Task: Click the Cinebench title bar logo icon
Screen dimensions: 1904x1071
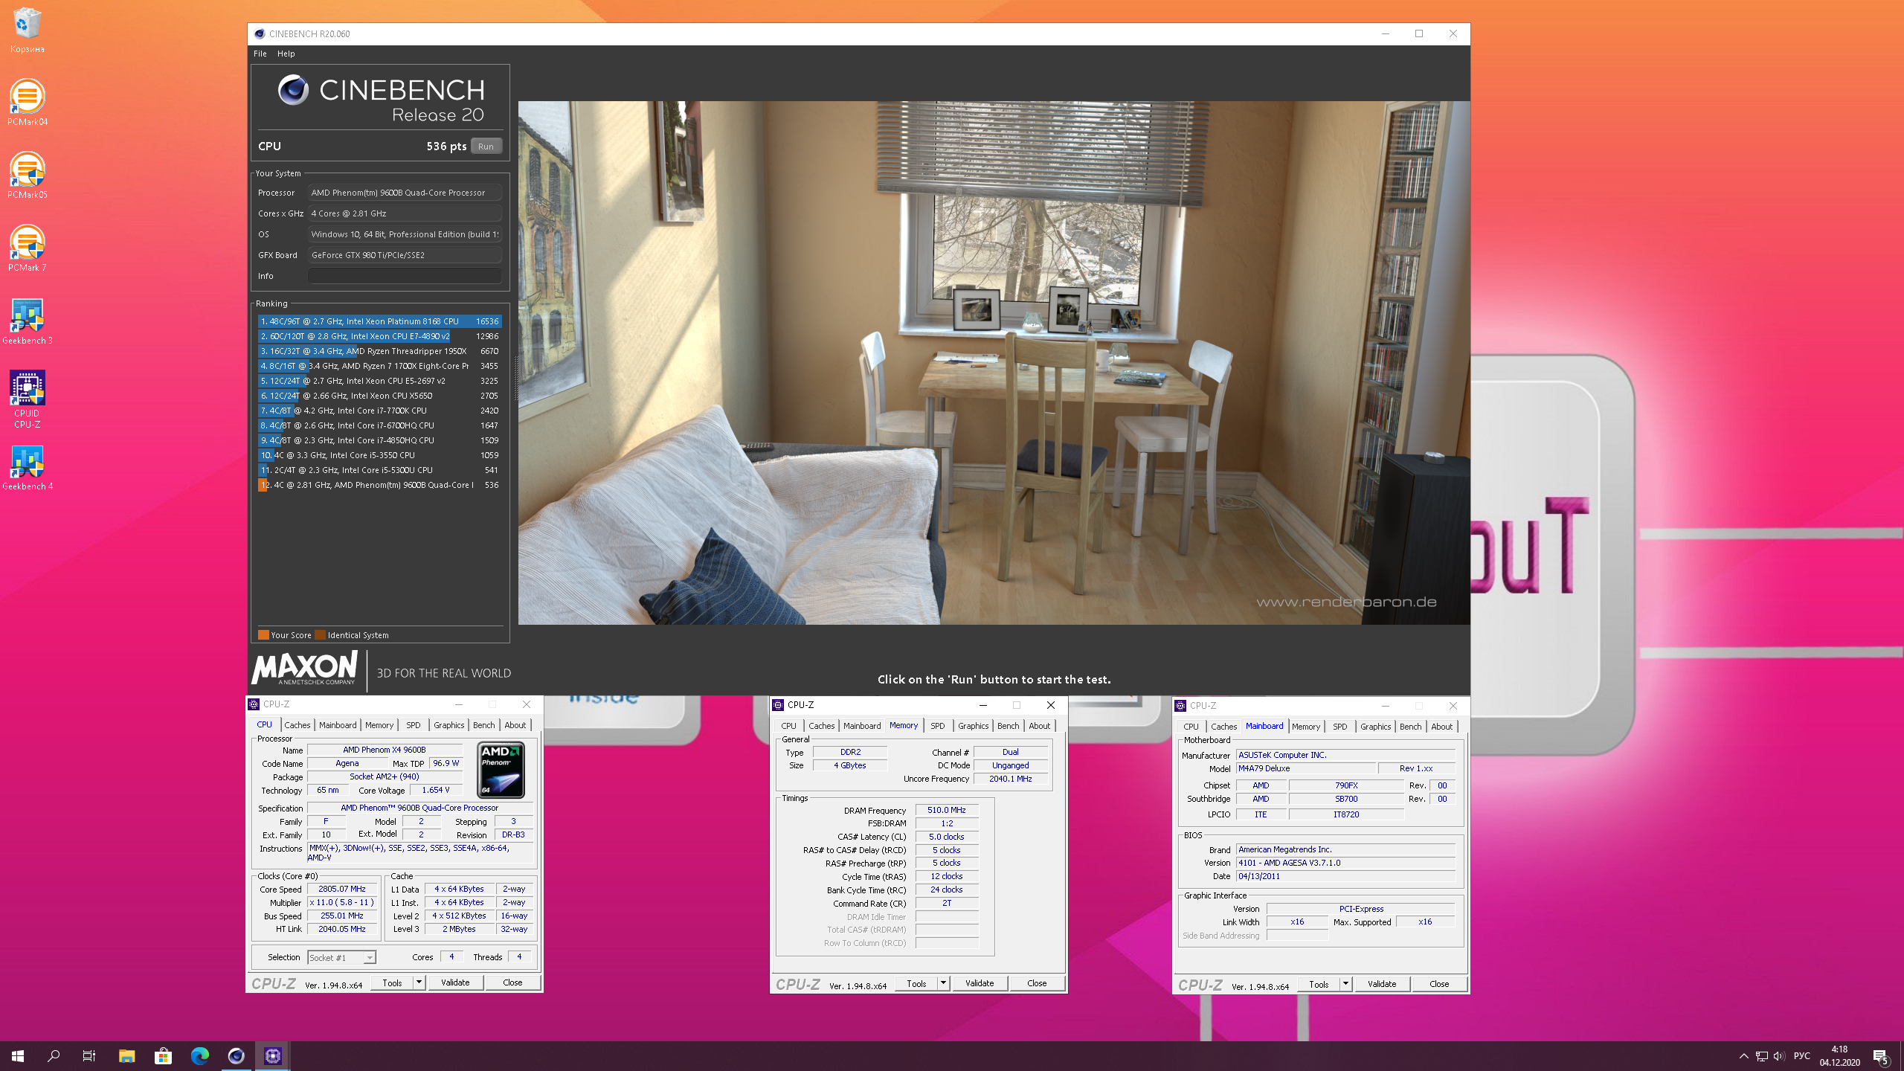Action: click(259, 33)
